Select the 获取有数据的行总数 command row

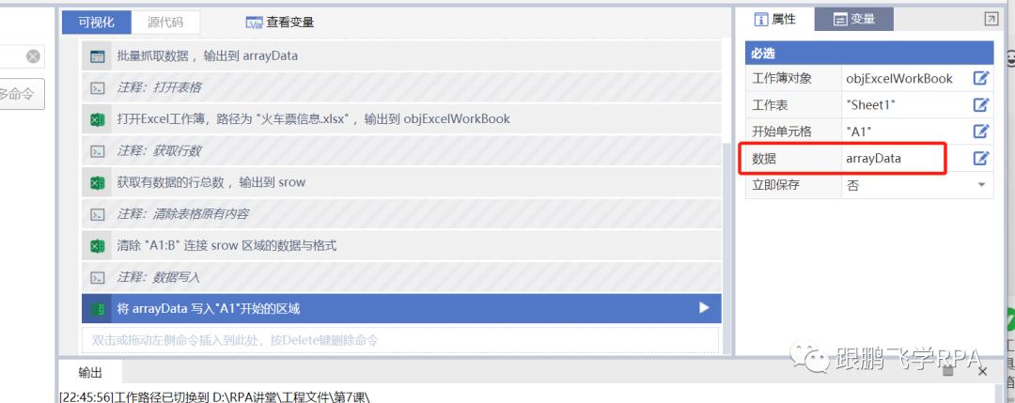click(401, 182)
